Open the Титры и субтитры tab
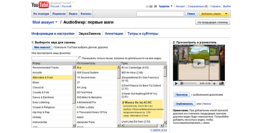 pos(143,33)
